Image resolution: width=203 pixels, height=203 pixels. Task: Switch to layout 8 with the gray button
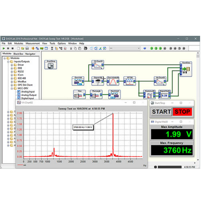tap(184, 48)
